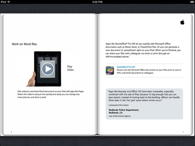Tap the Lieutenant Chris Catren attribution
This screenshot has width=195, height=146.
click(x=119, y=105)
